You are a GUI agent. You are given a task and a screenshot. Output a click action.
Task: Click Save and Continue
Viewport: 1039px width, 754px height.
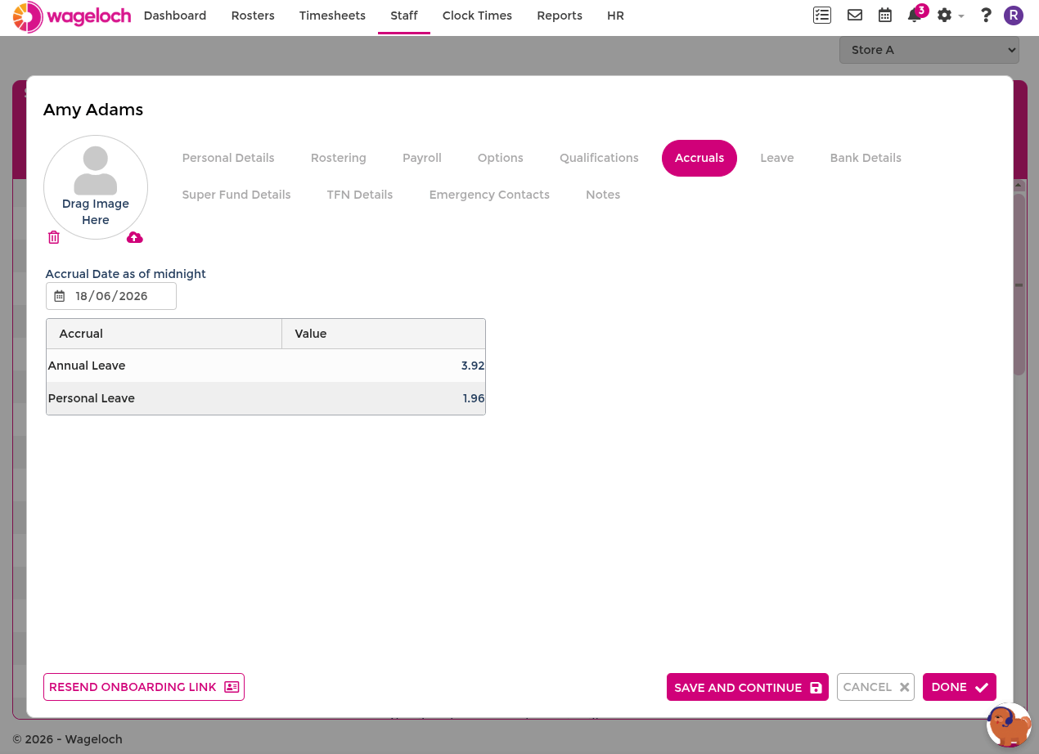(748, 687)
